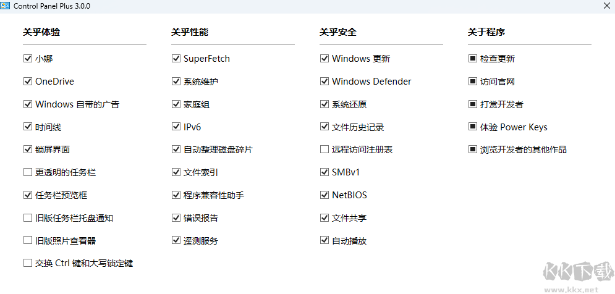Uncheck the 小娜 checkbox
The image size is (615, 294).
coord(27,59)
